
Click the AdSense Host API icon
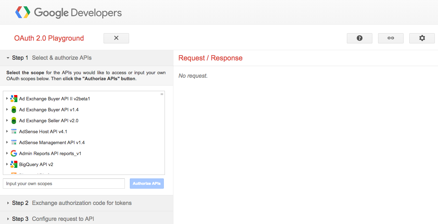(x=14, y=132)
